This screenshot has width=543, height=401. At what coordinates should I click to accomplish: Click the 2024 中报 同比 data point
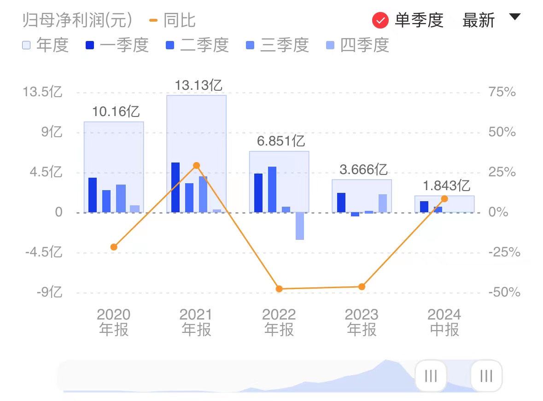click(444, 199)
